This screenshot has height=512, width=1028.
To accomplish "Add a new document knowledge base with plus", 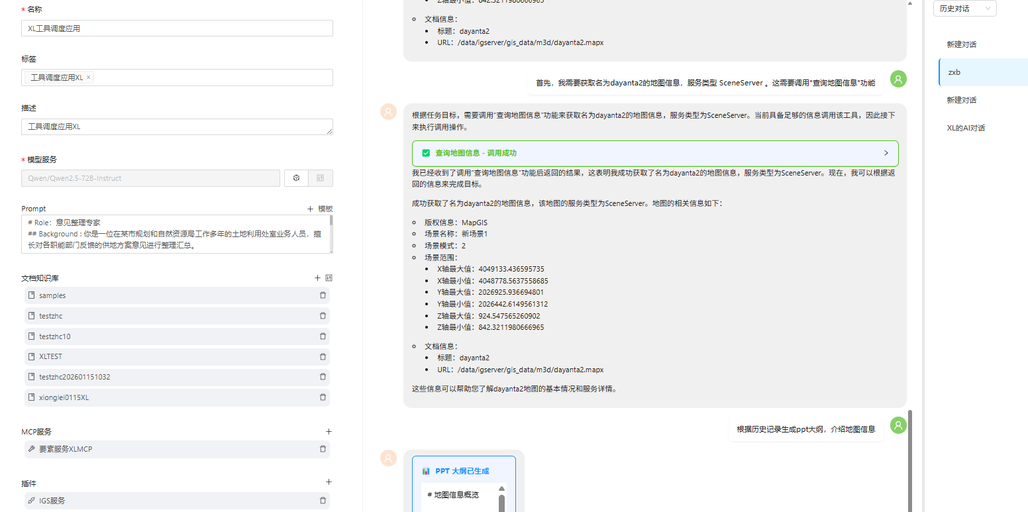I will click(x=317, y=278).
